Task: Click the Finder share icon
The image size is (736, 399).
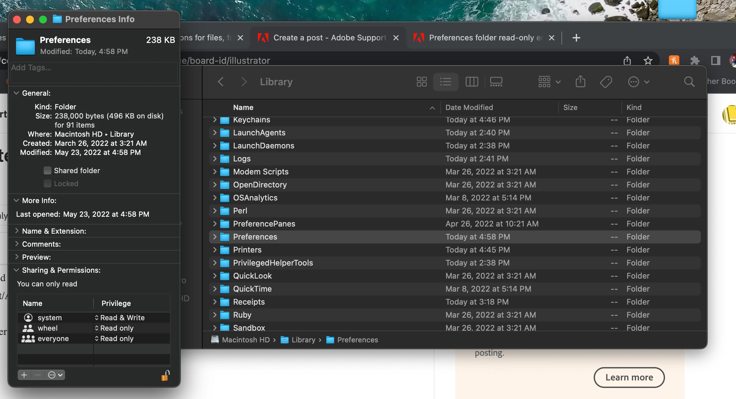Action: tap(580, 82)
